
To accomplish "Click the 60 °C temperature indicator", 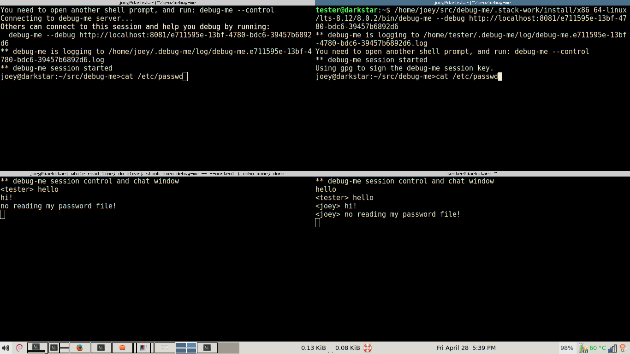I will tap(598, 348).
